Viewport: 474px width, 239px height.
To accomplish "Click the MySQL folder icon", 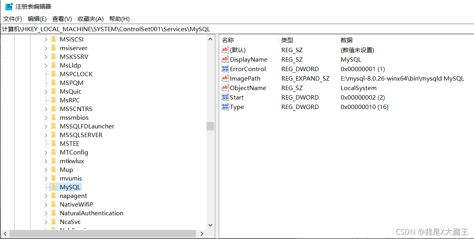I will pyautogui.click(x=53, y=187).
